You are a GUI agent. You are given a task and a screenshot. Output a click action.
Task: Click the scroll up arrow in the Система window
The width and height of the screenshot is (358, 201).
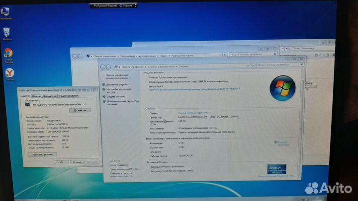point(303,70)
